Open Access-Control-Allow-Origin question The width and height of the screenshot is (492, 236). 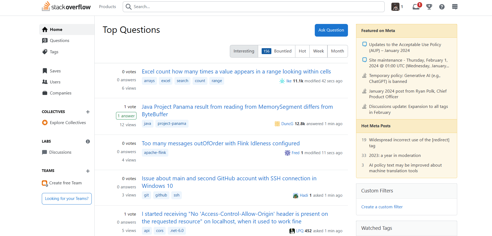point(235,218)
